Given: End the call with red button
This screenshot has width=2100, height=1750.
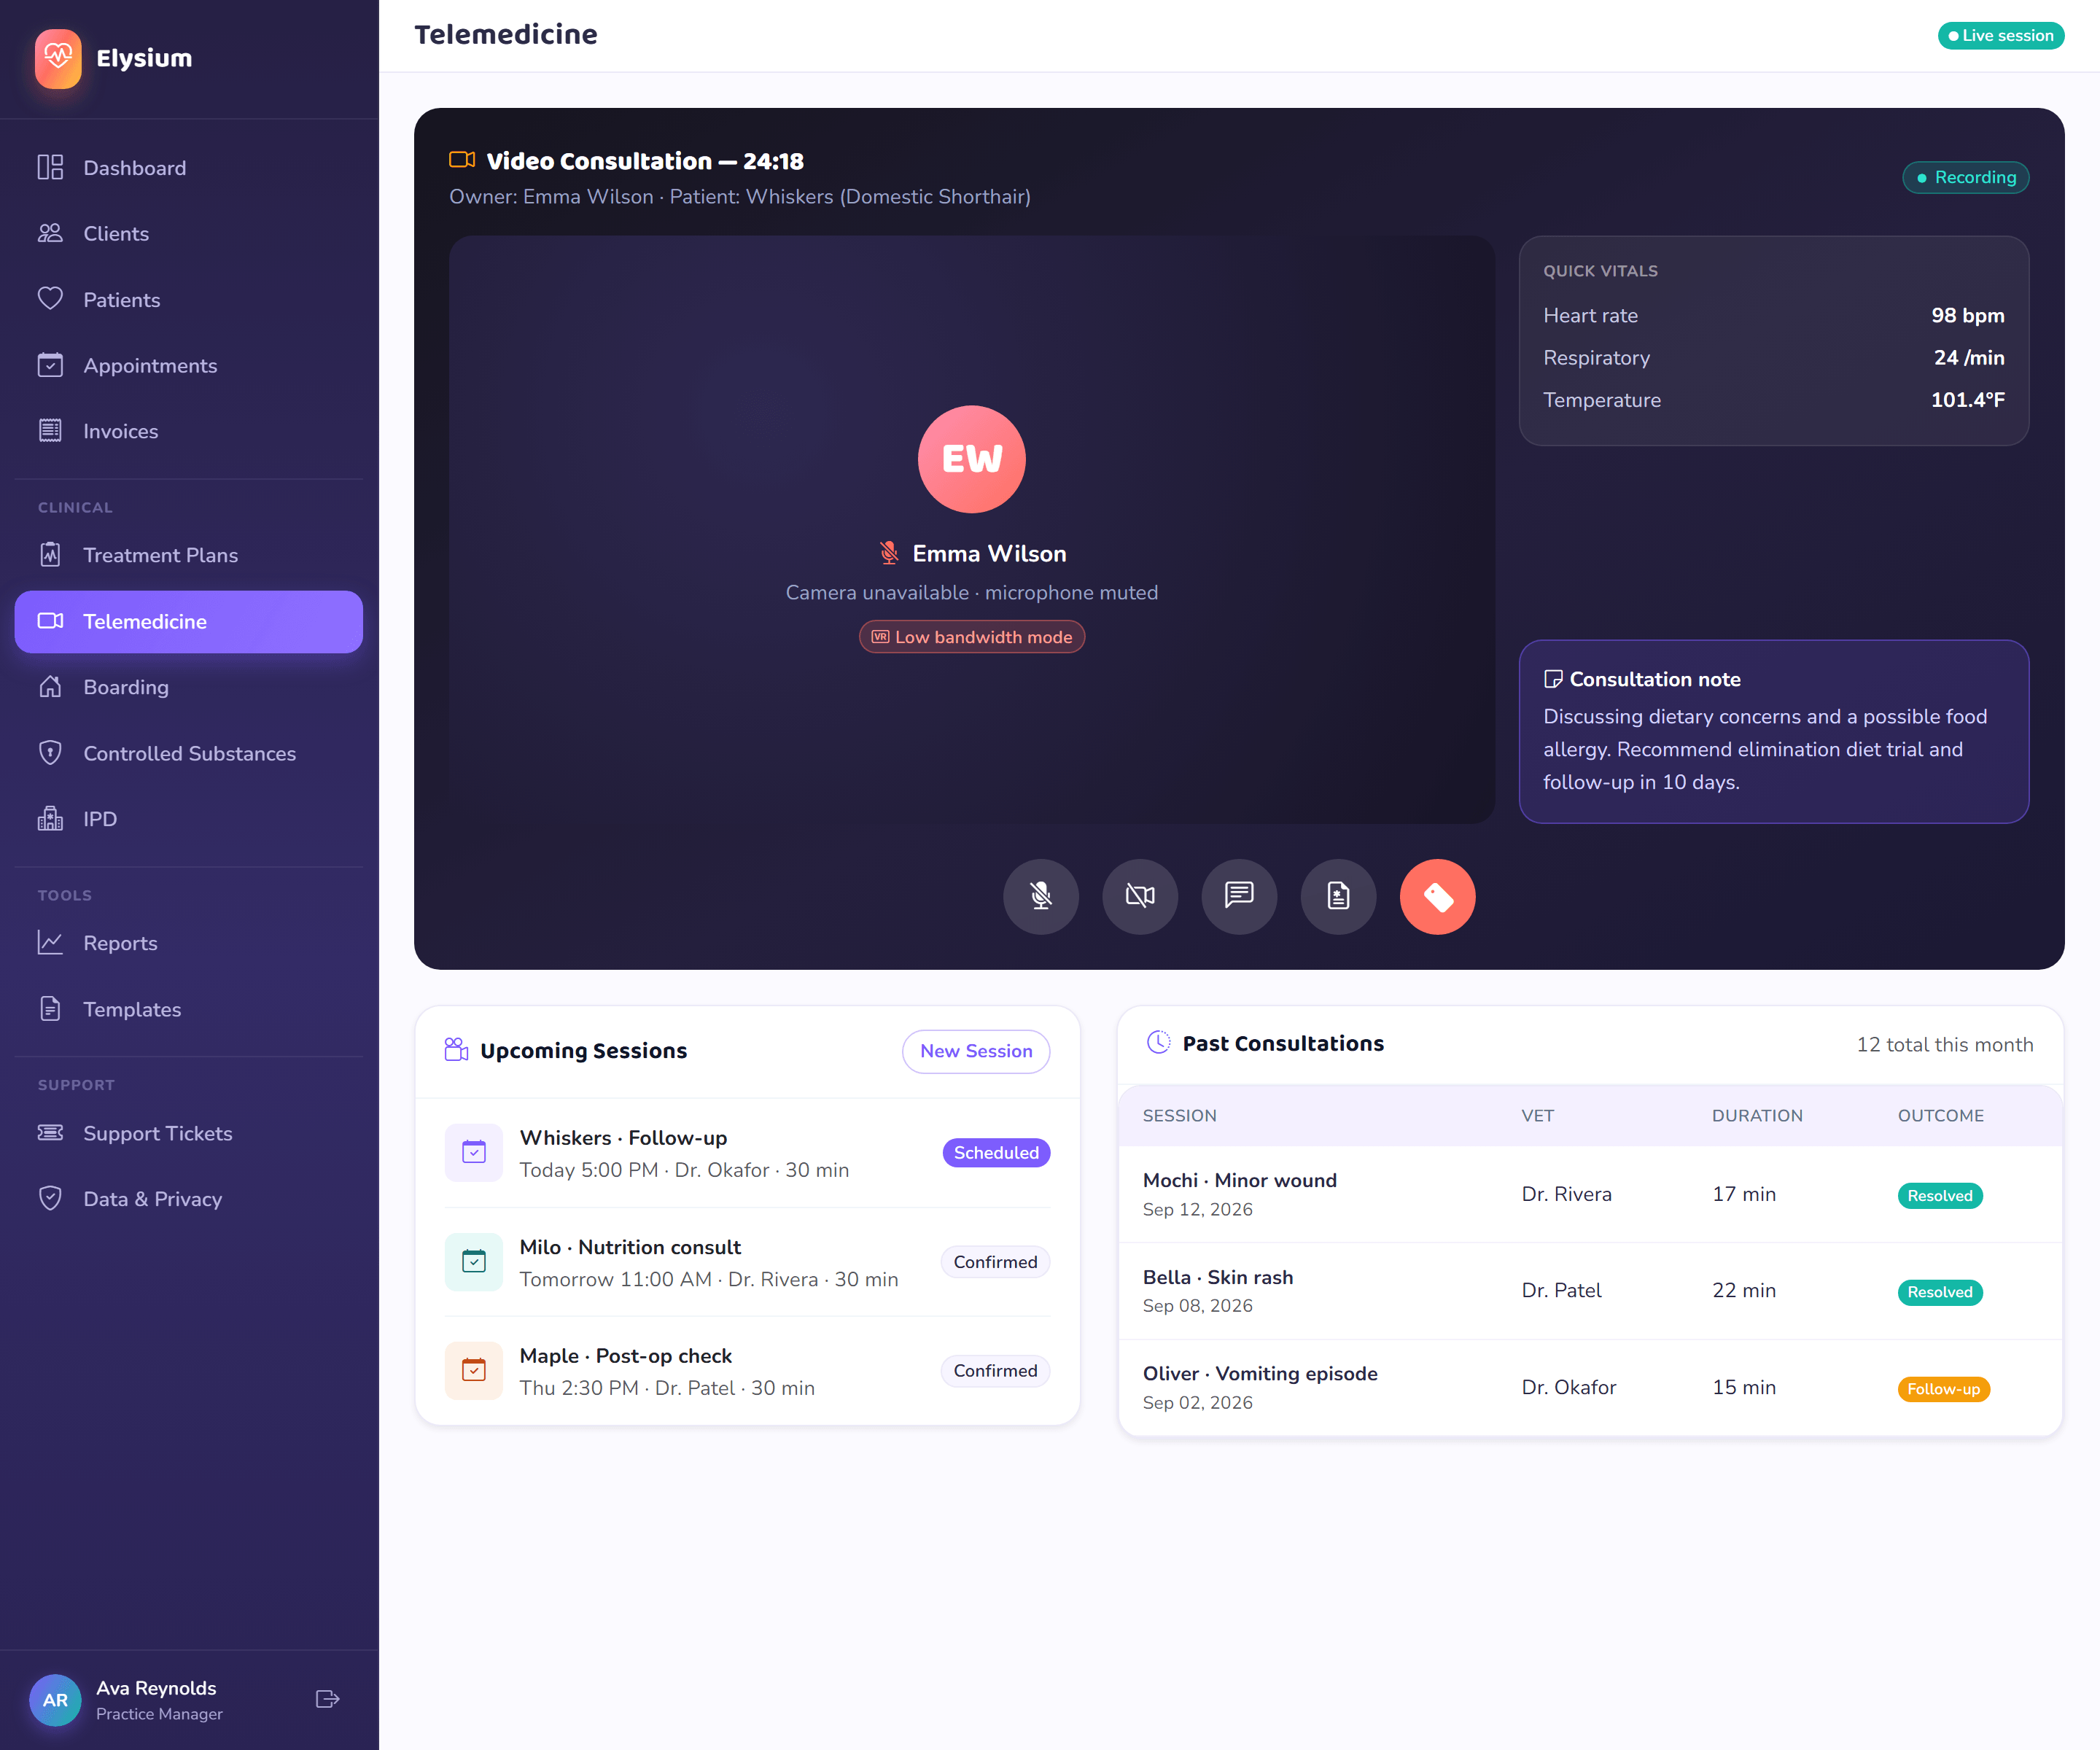Looking at the screenshot, I should [x=1437, y=896].
